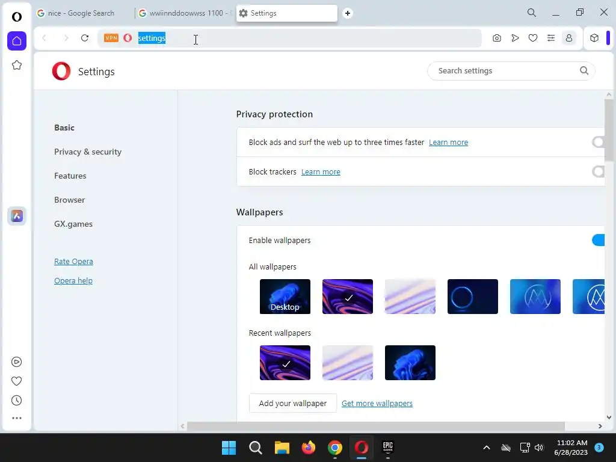This screenshot has height=462, width=616.
Task: Open File Explorer from taskbar
Action: (x=282, y=448)
